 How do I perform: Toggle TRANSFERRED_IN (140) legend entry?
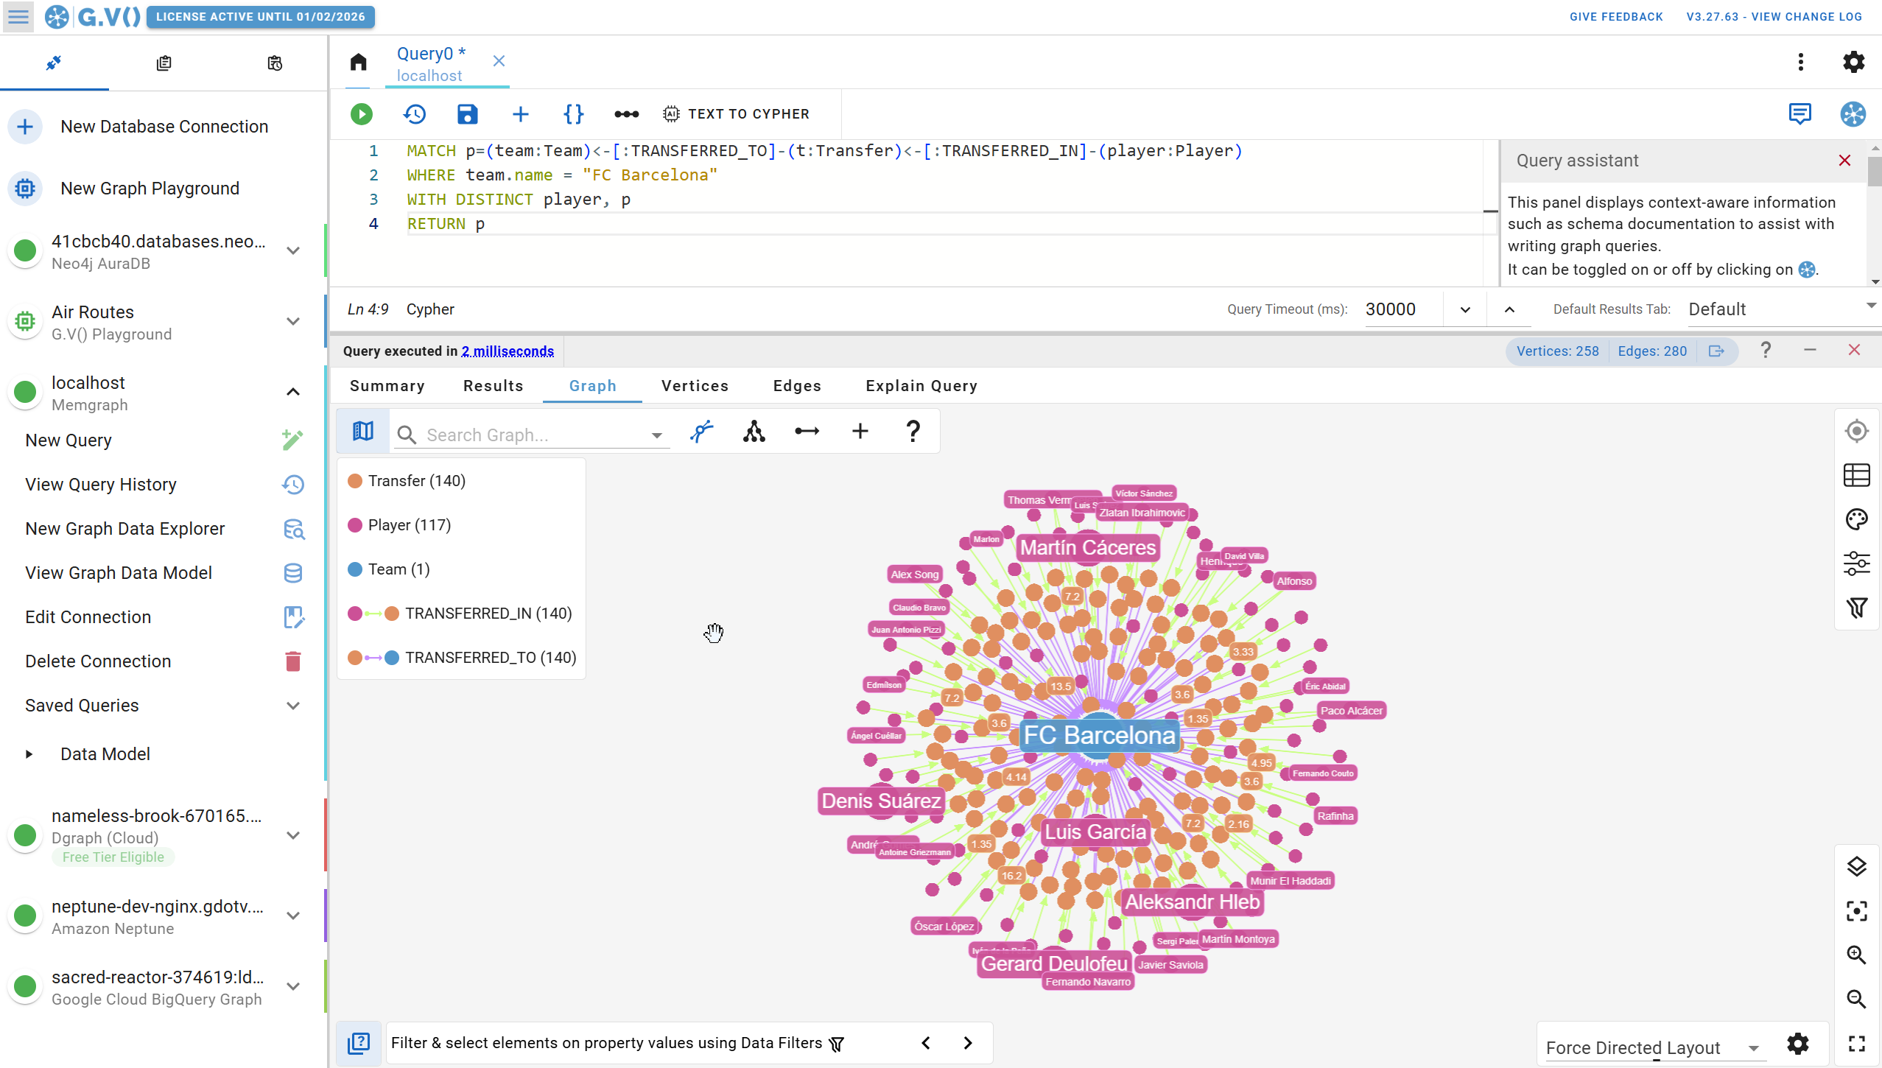click(x=460, y=614)
